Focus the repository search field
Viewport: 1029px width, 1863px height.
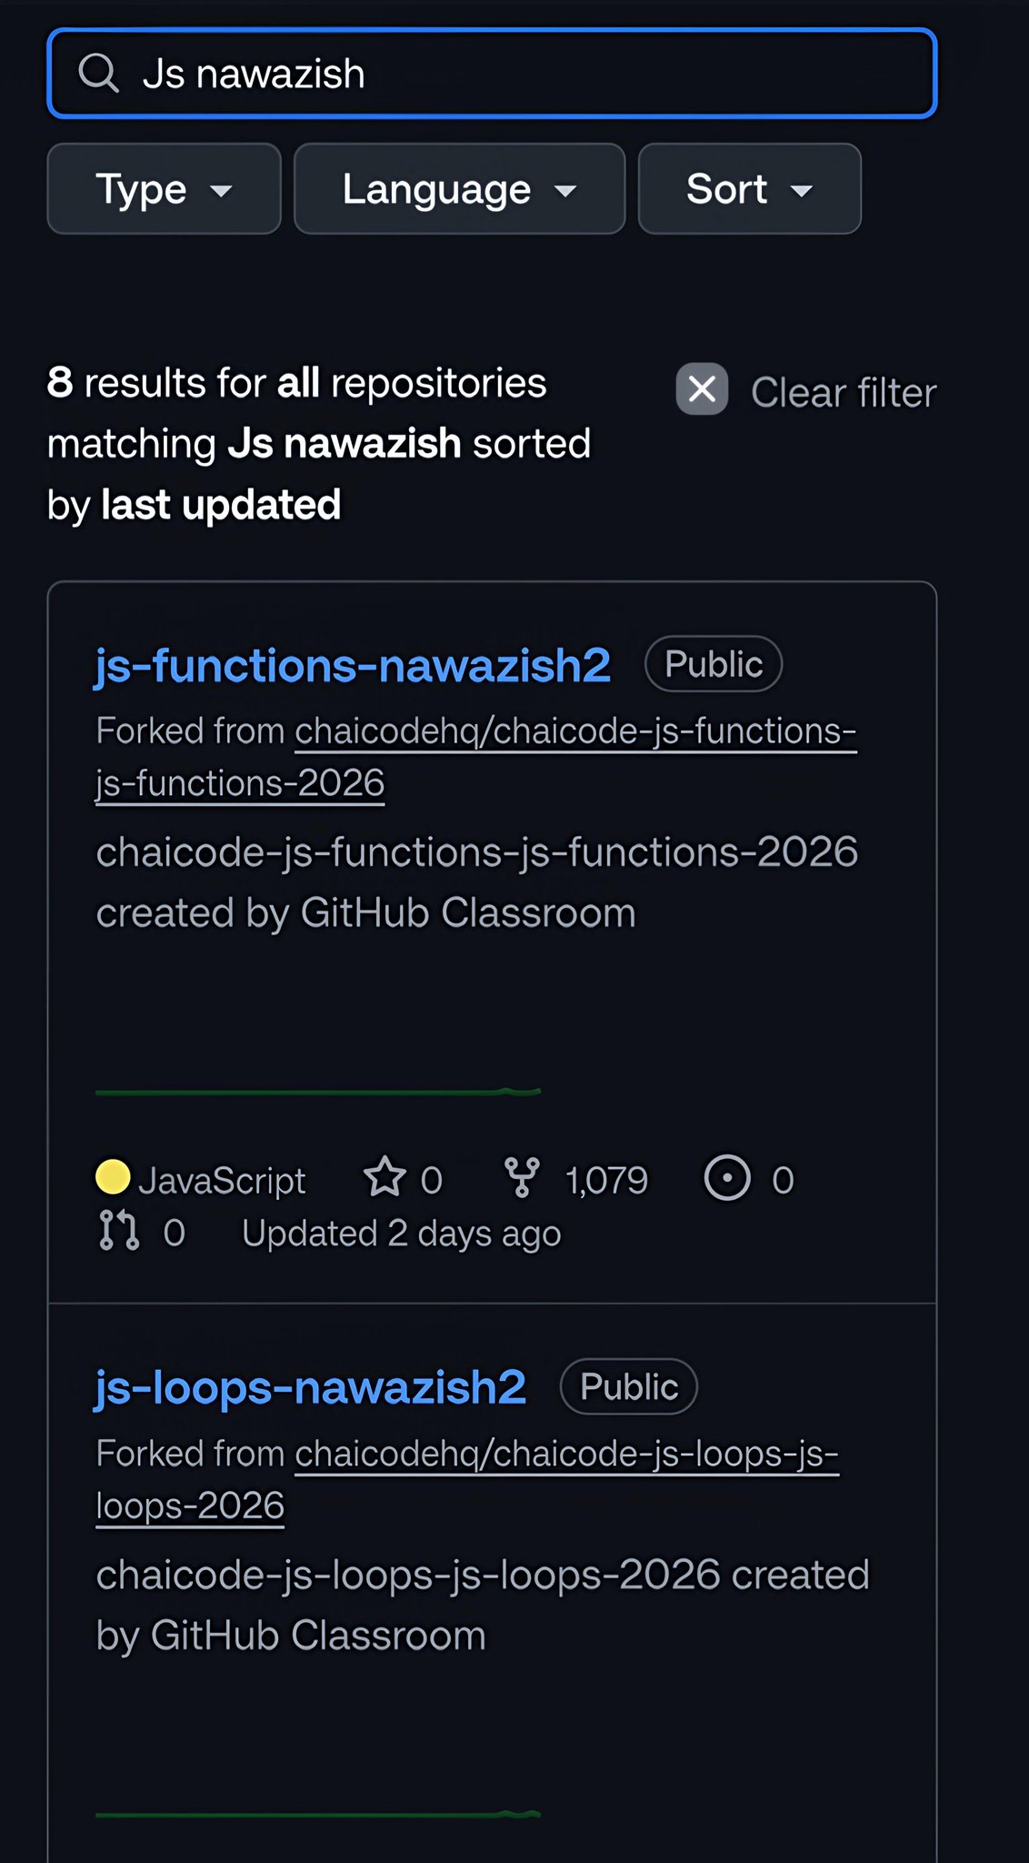[527, 74]
